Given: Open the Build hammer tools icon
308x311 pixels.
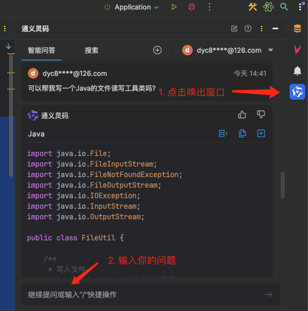Looking at the screenshot, I should (253, 7).
